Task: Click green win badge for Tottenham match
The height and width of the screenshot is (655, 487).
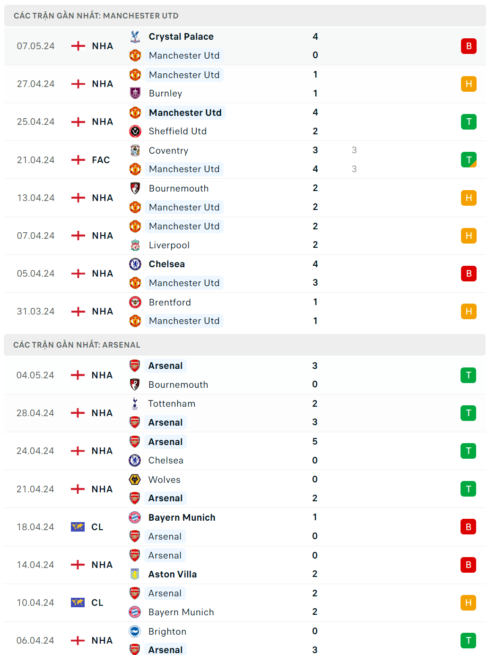Action: coord(468,413)
